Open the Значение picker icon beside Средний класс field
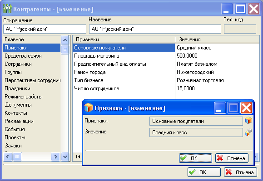263x181 pixels. [248, 132]
